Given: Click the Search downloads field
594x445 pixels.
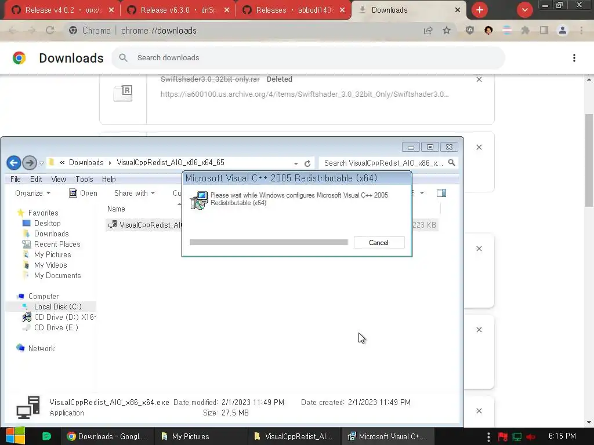Looking at the screenshot, I should pyautogui.click(x=309, y=58).
